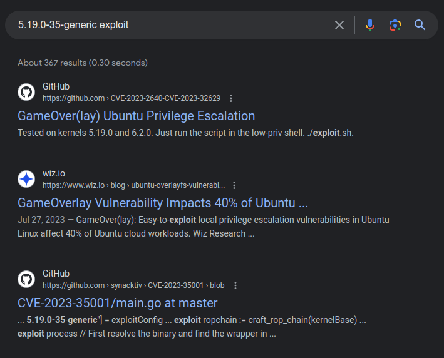Open "CVE-2023-35001/main.go at master" result
This screenshot has height=358, width=444.
pyautogui.click(x=117, y=303)
